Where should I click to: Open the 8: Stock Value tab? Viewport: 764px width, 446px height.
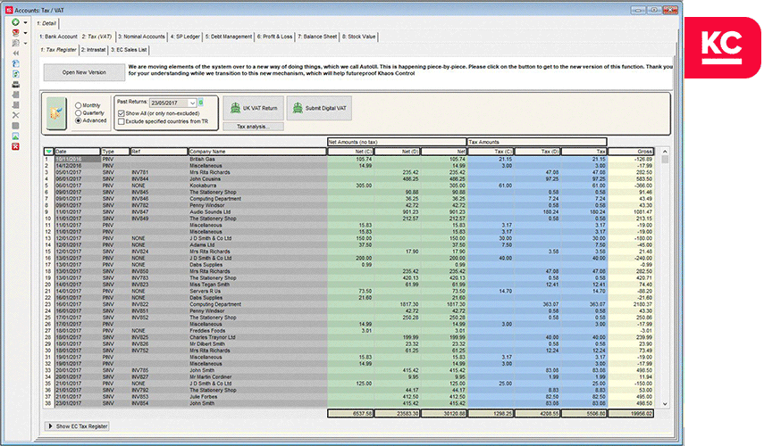[359, 37]
